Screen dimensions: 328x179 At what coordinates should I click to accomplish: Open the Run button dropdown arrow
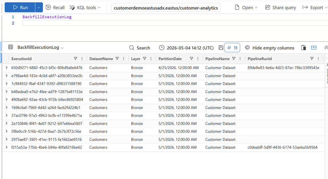[39, 8]
